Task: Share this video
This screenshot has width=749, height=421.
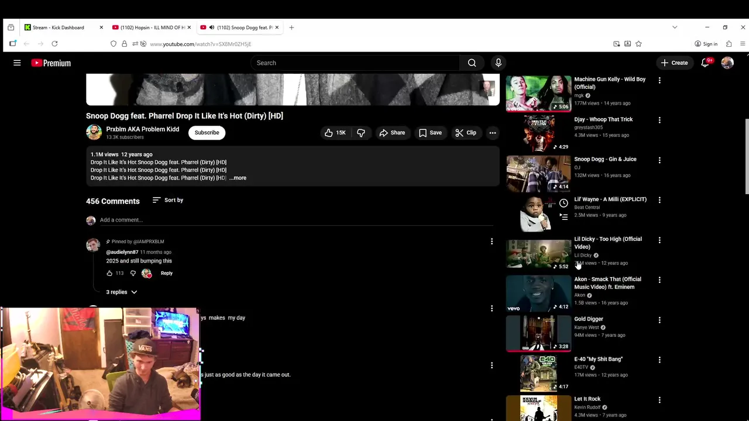Action: (x=392, y=133)
